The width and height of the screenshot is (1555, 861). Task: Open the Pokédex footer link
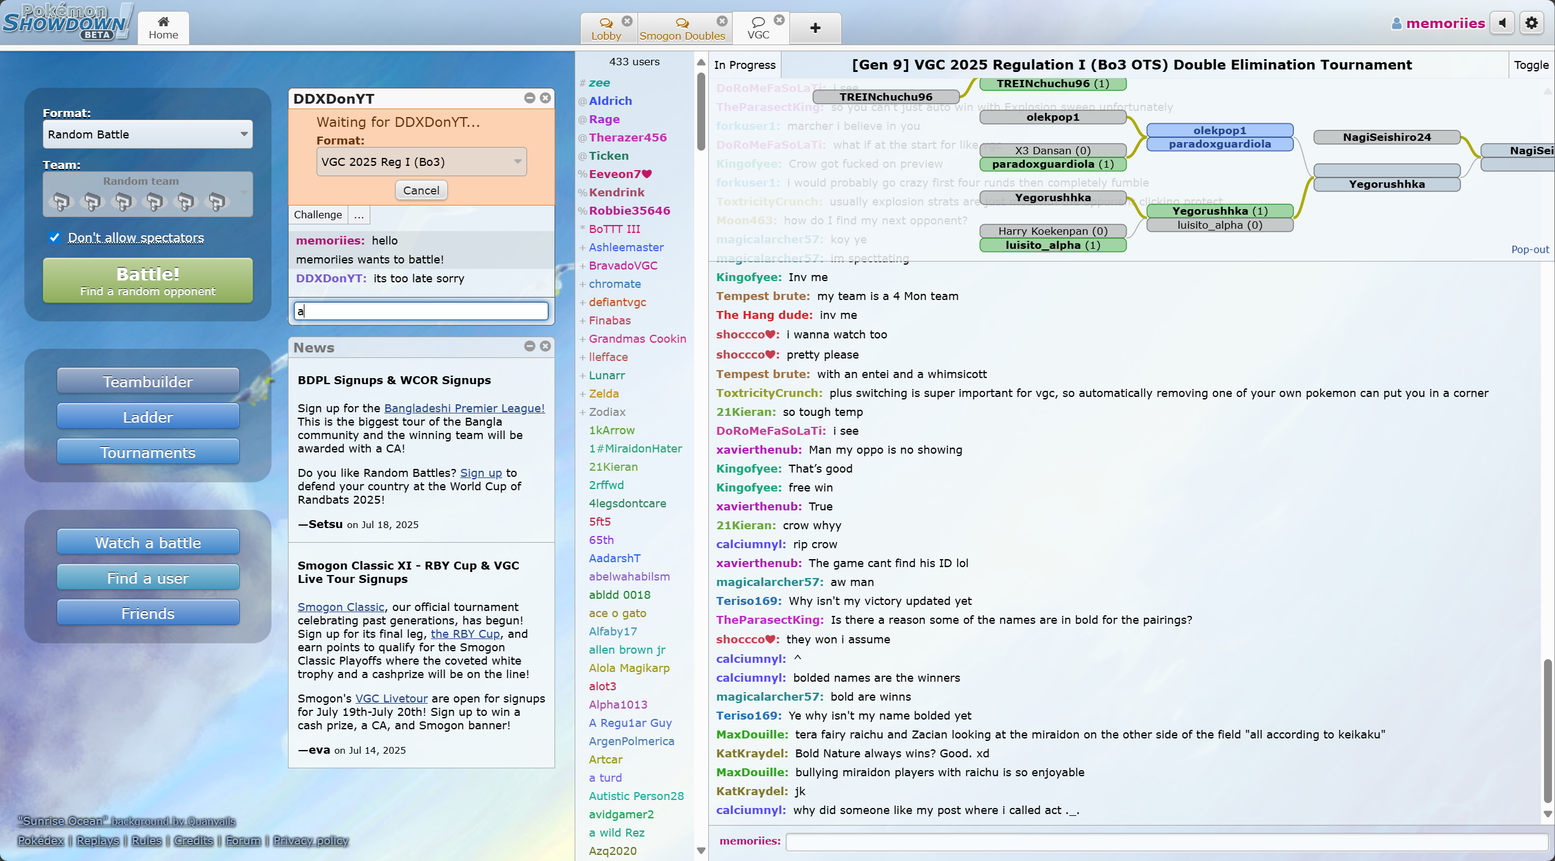(x=40, y=840)
